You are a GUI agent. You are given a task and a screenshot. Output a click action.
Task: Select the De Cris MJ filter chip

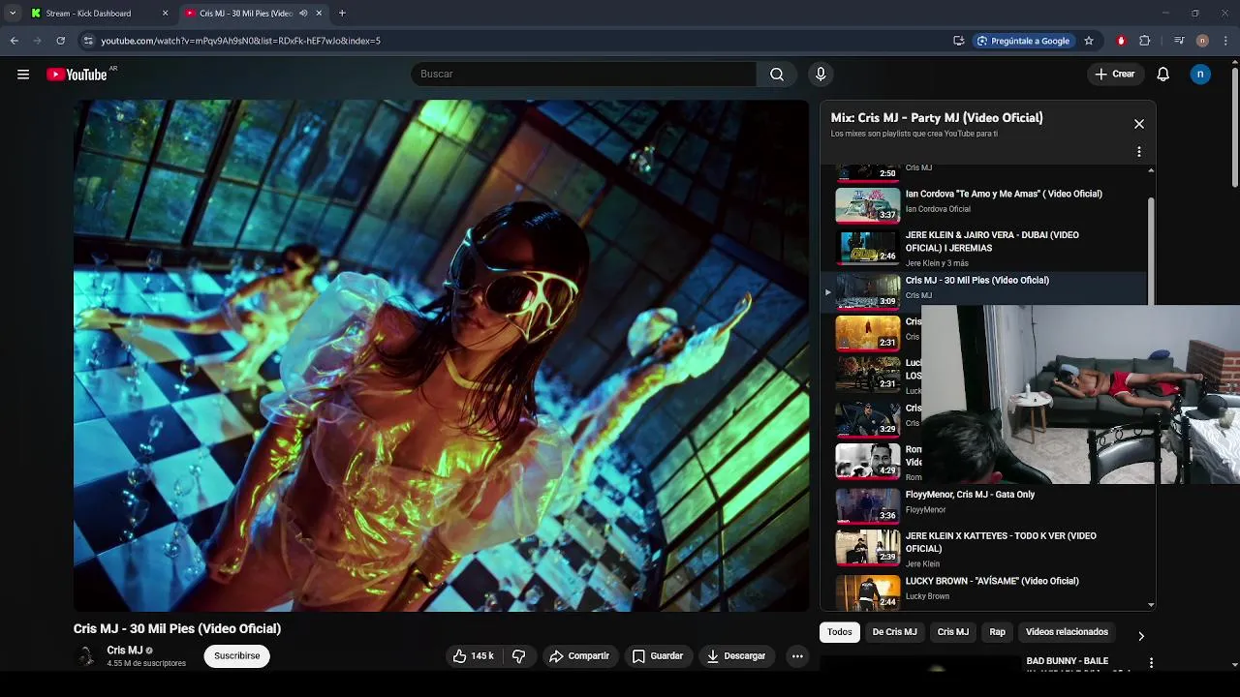[894, 632]
